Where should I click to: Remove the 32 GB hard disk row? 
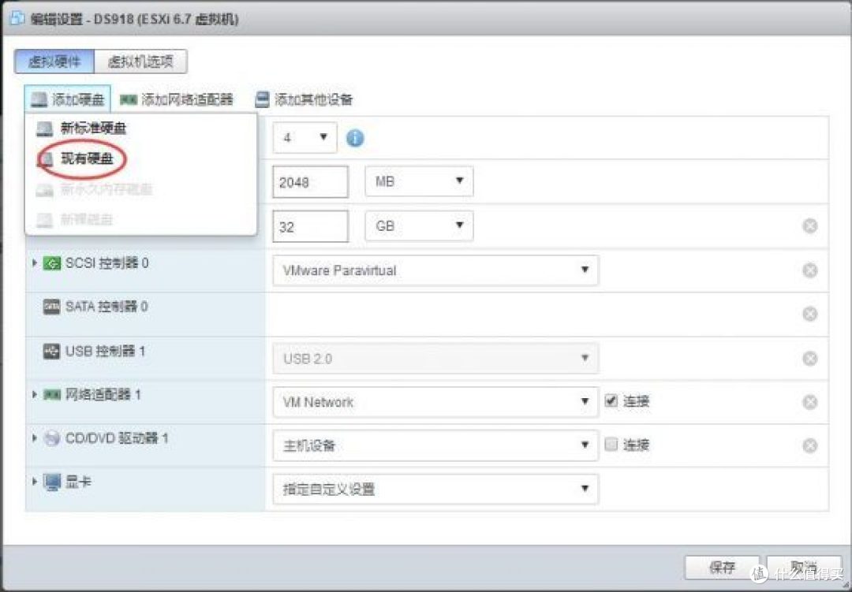click(809, 226)
